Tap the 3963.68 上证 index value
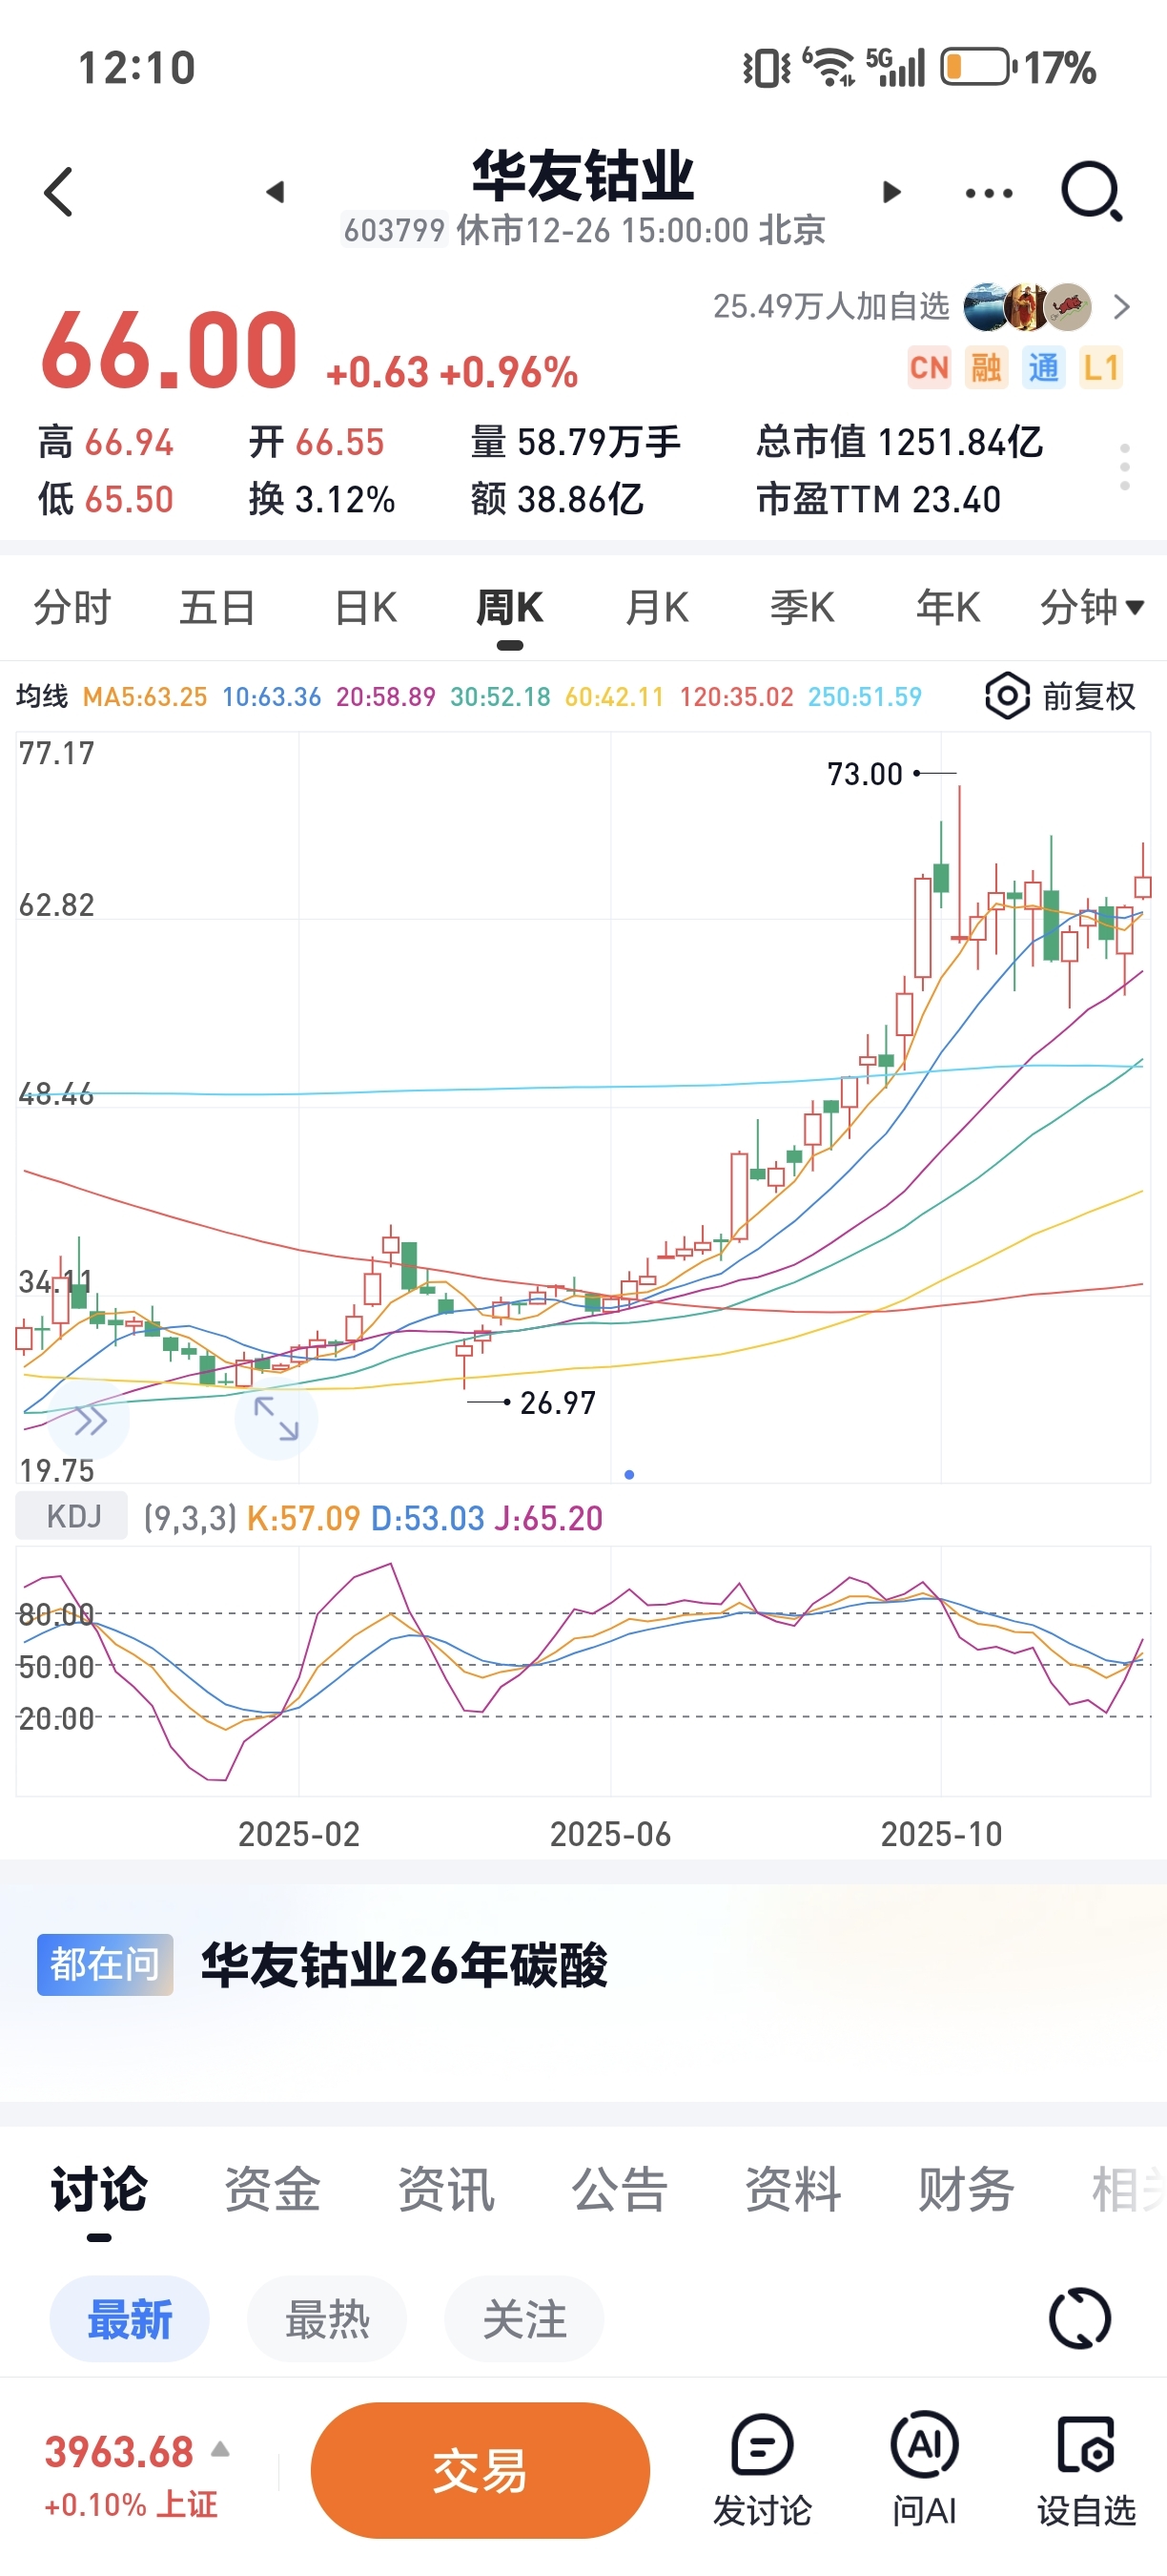1167x2576 pixels. pos(119,2452)
